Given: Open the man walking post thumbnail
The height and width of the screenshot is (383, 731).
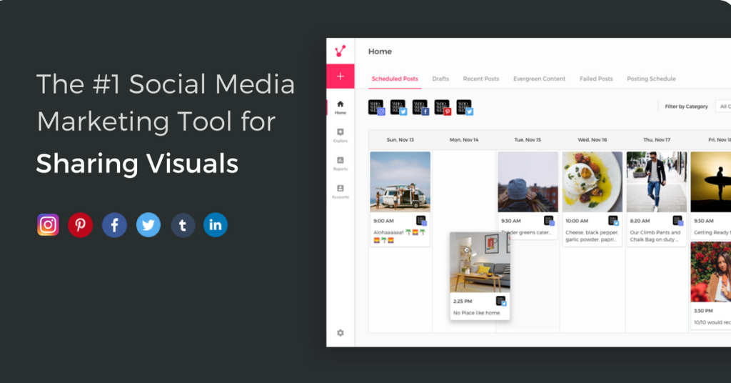Looking at the screenshot, I should (x=657, y=182).
